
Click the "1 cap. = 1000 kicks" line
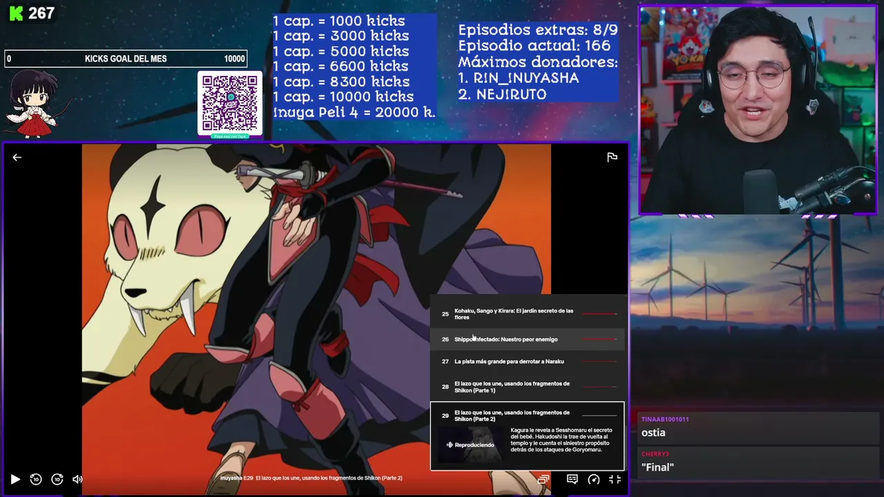(x=339, y=21)
